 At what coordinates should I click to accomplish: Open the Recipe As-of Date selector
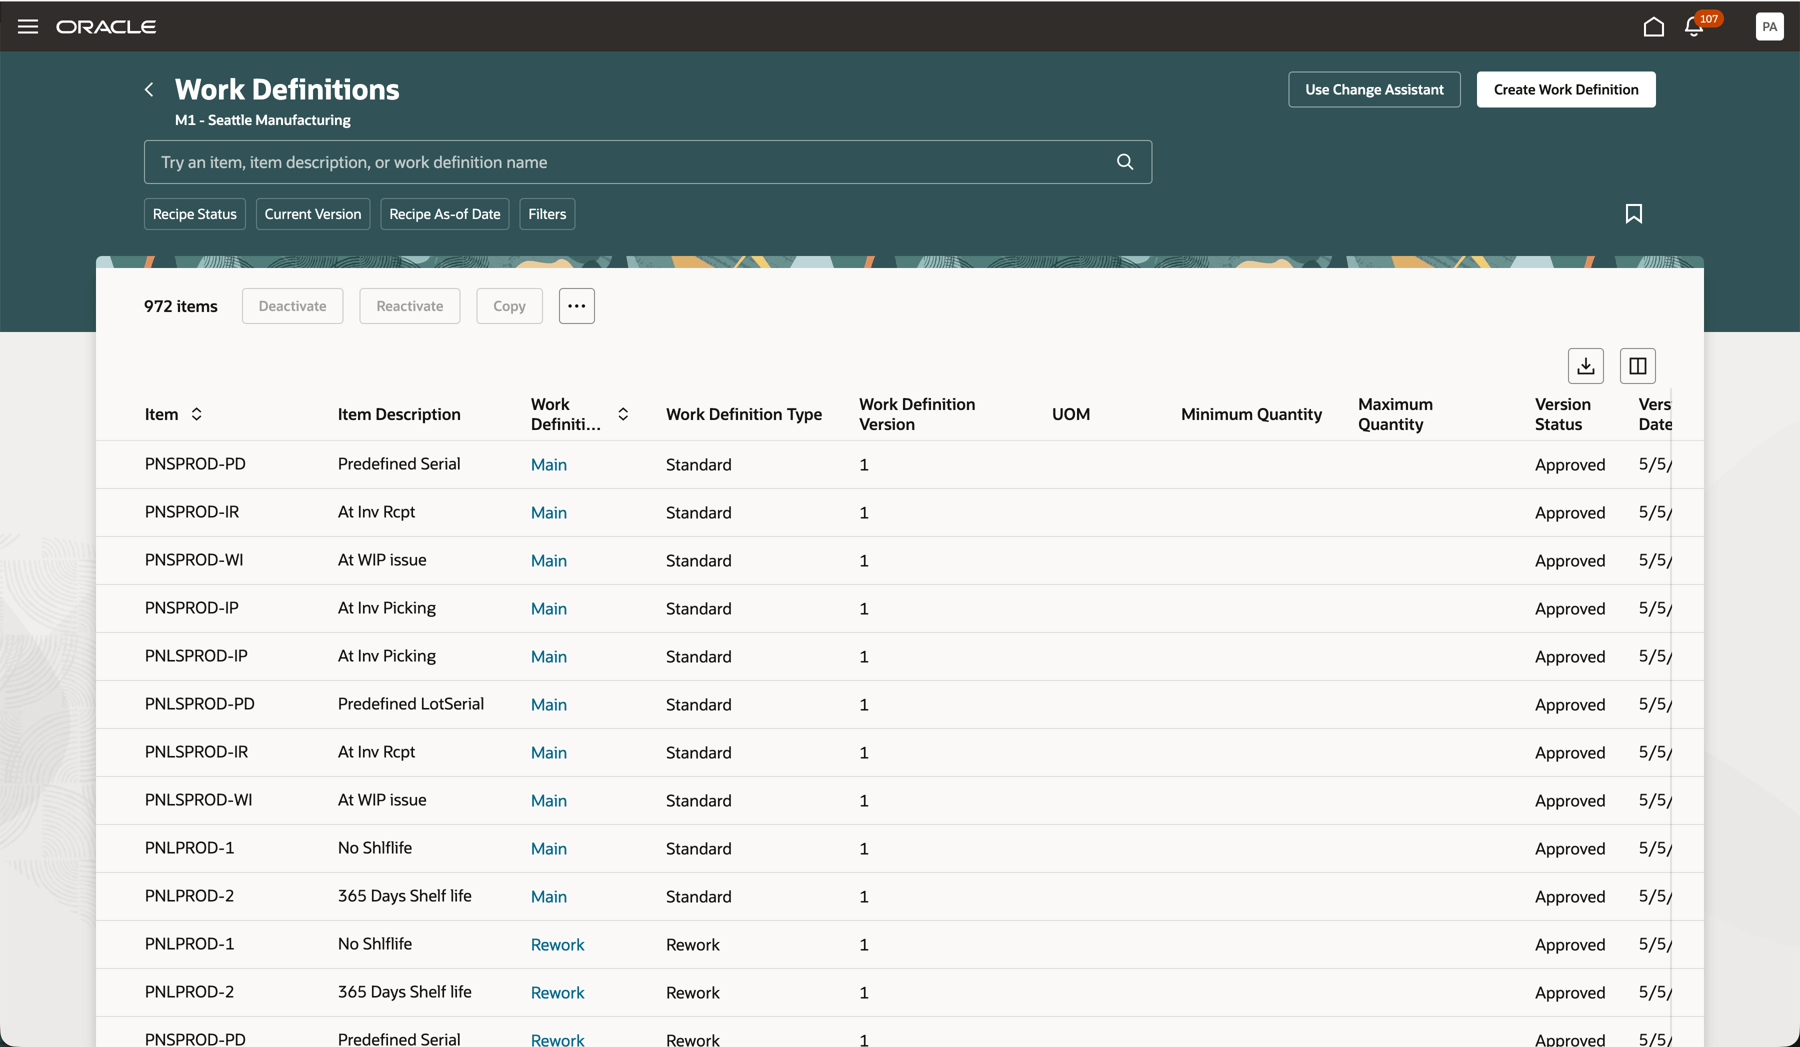click(444, 213)
